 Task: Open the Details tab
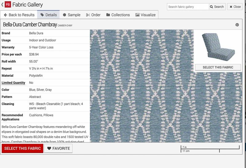49,15
